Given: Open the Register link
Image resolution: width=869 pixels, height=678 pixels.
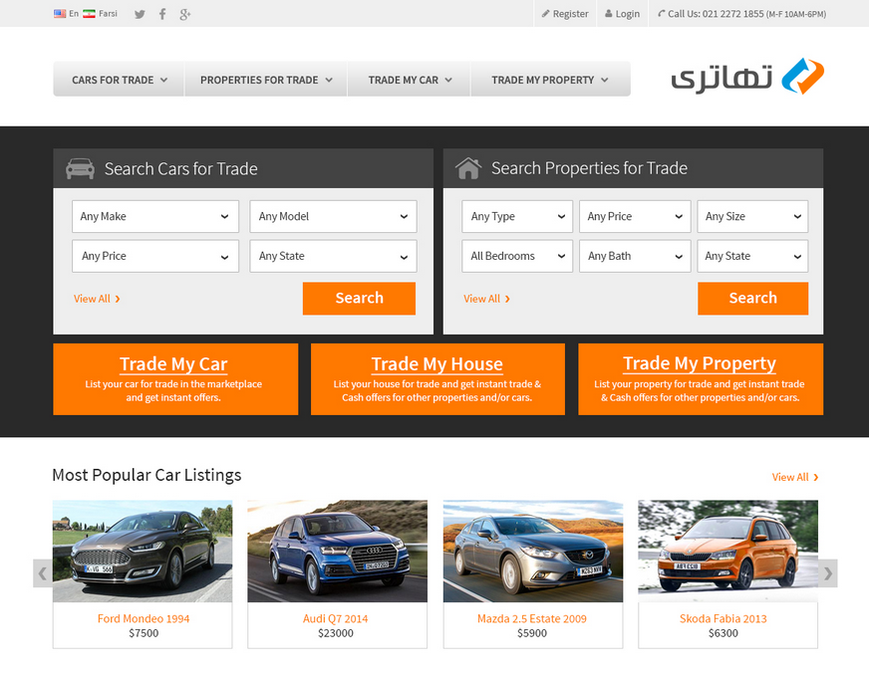Looking at the screenshot, I should click(565, 14).
